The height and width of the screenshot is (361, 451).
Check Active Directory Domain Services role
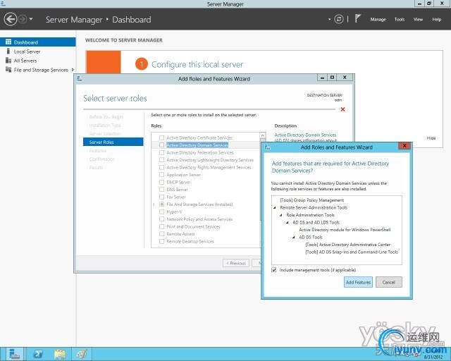pos(161,145)
